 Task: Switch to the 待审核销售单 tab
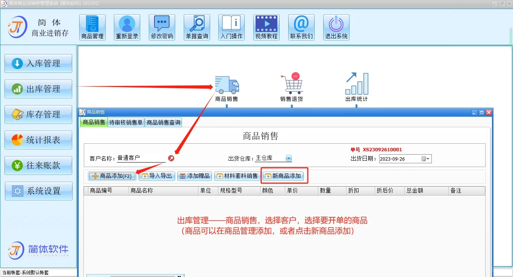point(126,122)
